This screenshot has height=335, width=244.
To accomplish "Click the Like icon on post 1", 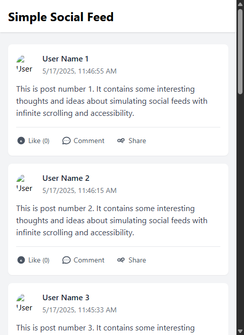I will (x=21, y=141).
